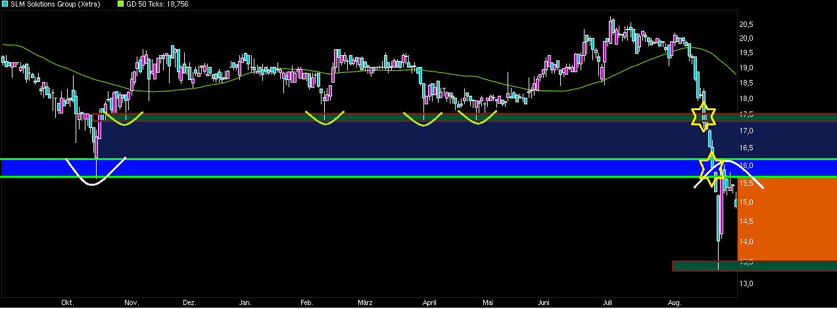Click the 'Jan.' month label on time axis
The width and height of the screenshot is (837, 309).
245,303
